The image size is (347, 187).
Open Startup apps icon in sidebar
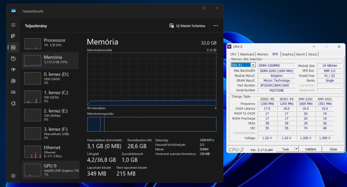click(13, 70)
